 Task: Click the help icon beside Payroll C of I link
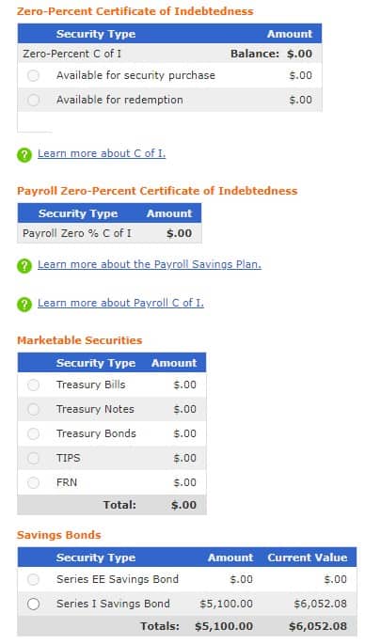pyautogui.click(x=24, y=305)
